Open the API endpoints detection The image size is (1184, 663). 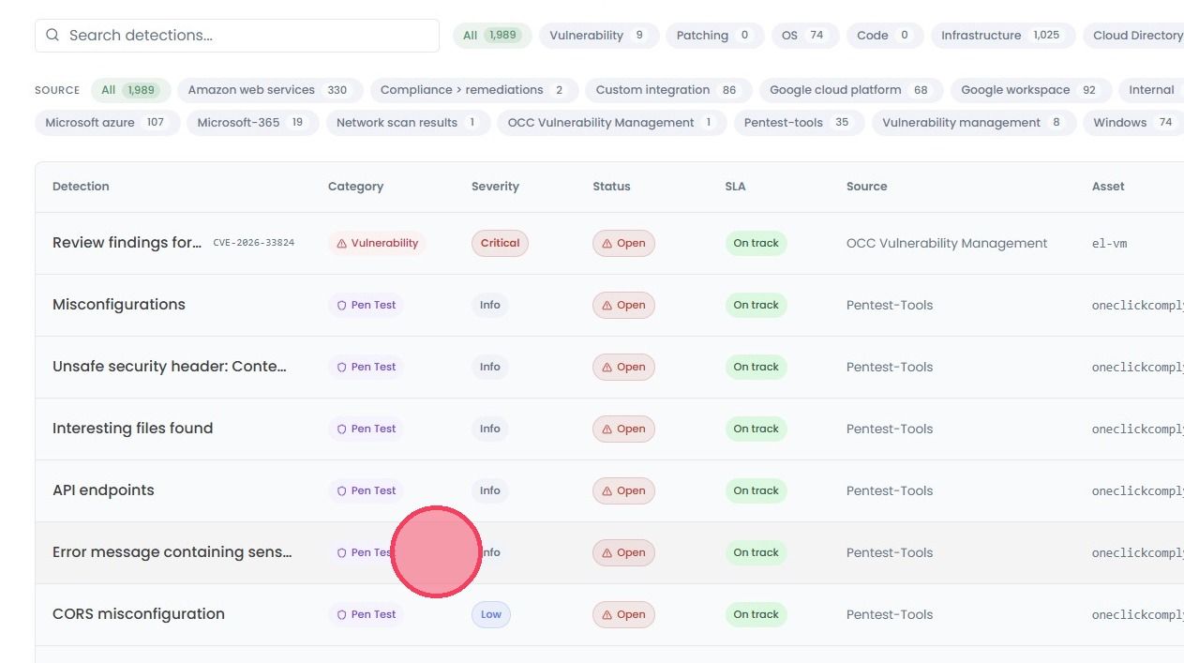[103, 490]
